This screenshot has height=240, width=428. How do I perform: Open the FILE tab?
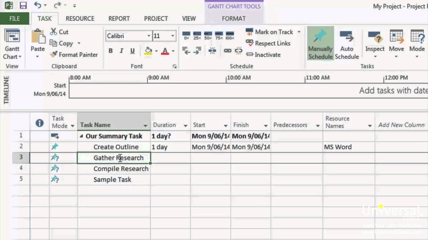[14, 19]
